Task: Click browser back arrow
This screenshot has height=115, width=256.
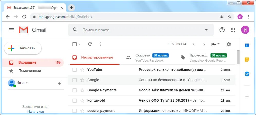Action: tap(8, 17)
